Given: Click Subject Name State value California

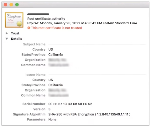Looking at the screenshot, I should 55,55.
